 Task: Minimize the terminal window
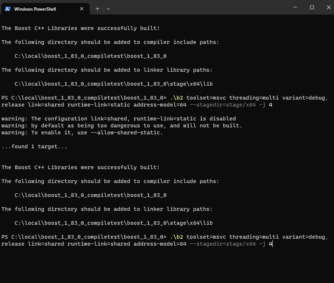(295, 7)
